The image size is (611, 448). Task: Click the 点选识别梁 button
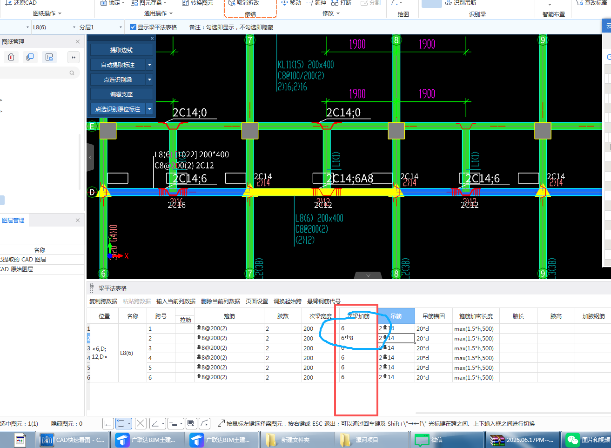tap(118, 80)
